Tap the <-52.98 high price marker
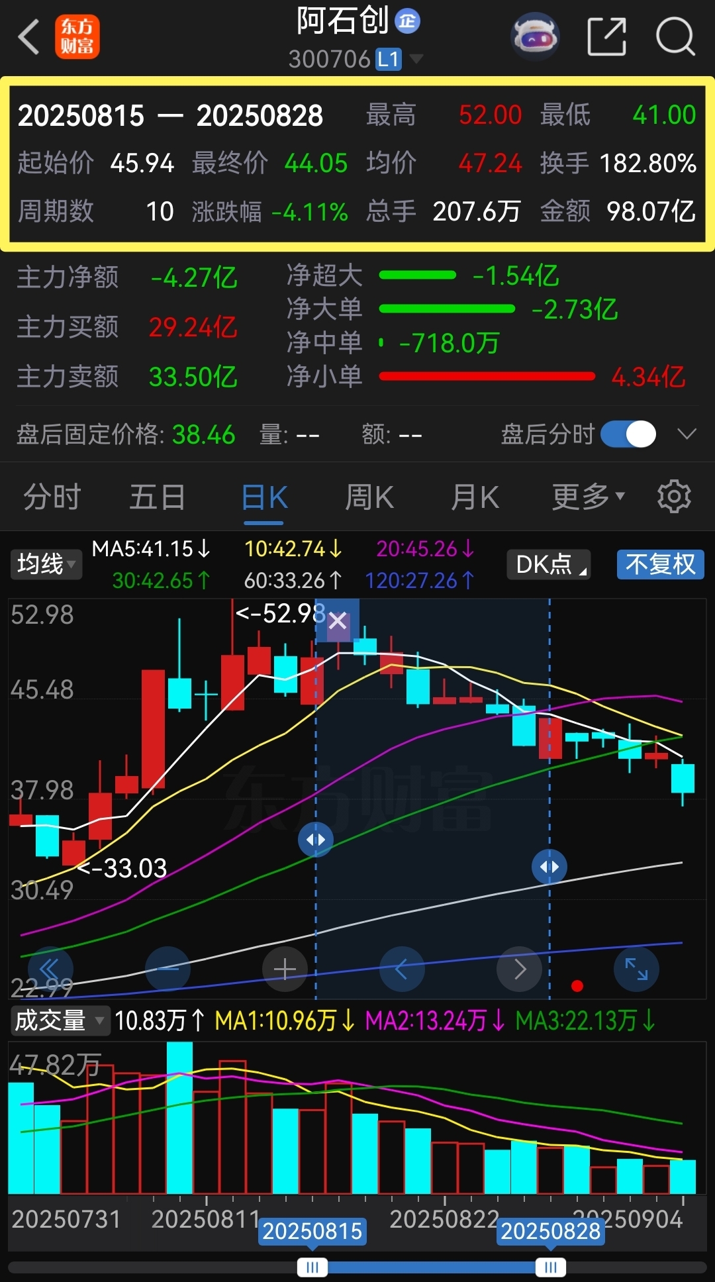 (x=280, y=613)
